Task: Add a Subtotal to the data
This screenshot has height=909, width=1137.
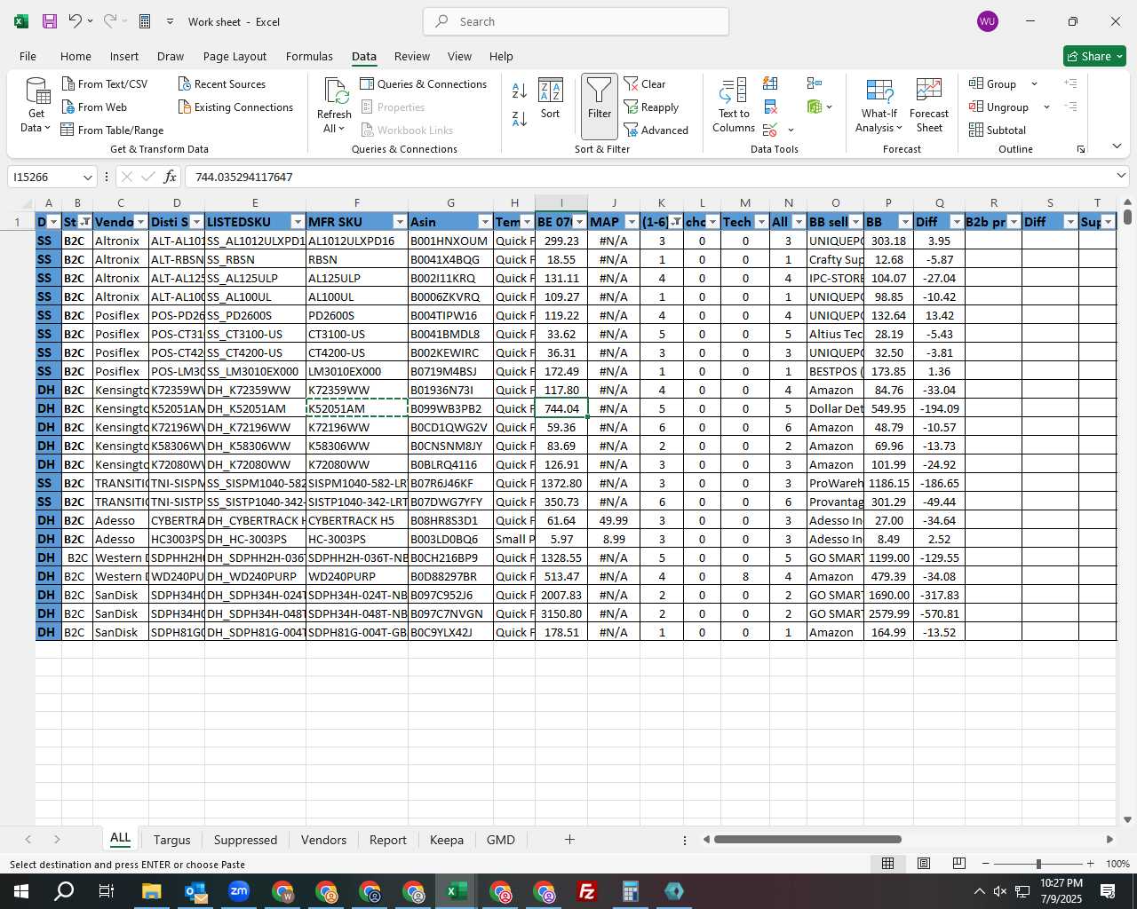Action: point(998,130)
